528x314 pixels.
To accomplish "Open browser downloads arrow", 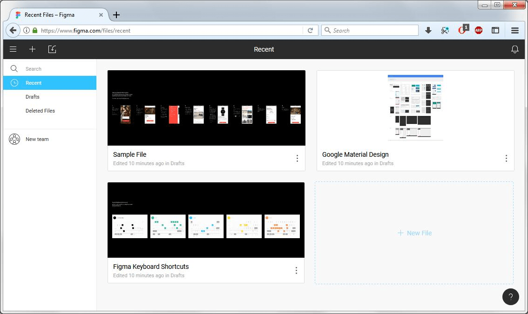I will pos(428,31).
